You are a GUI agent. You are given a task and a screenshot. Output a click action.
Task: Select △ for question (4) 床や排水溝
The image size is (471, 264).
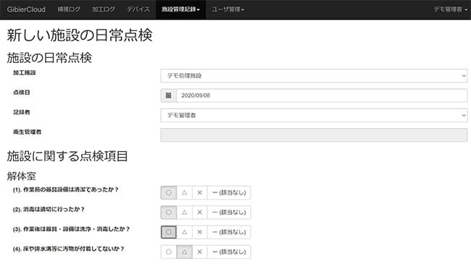(x=185, y=252)
